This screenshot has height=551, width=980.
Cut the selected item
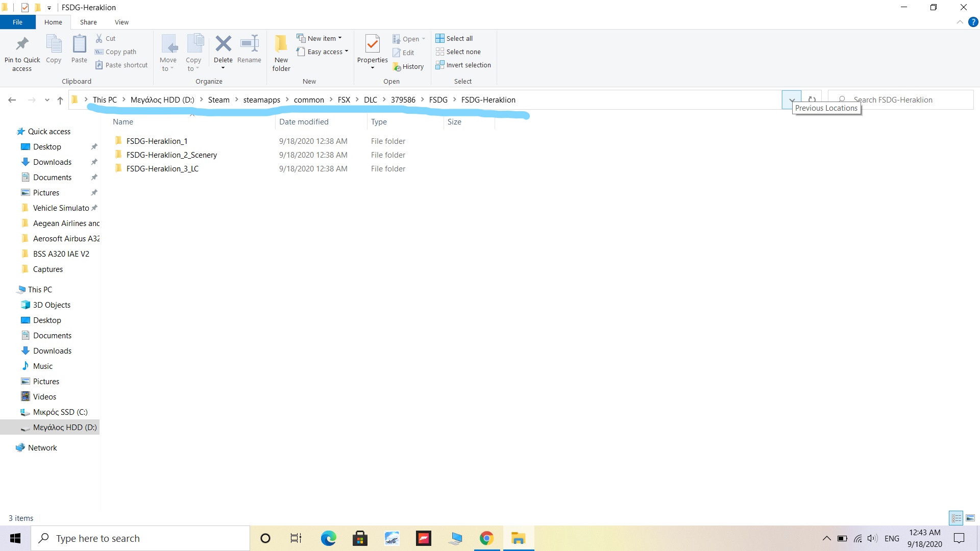106,38
